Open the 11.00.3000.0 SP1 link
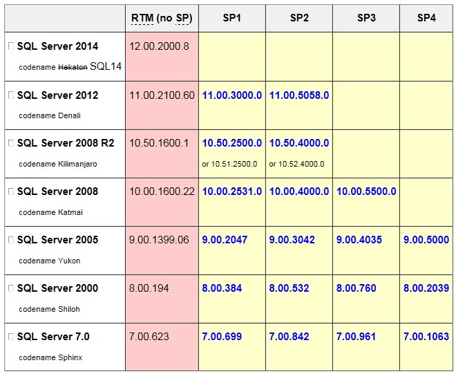The height and width of the screenshot is (374, 456). [x=231, y=95]
